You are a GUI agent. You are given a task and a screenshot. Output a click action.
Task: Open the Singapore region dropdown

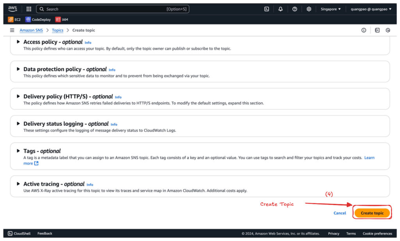point(330,9)
